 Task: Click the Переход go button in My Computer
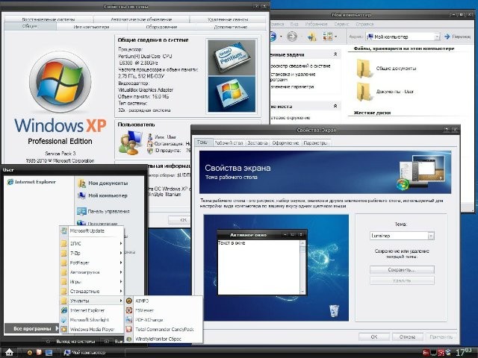tap(457, 37)
